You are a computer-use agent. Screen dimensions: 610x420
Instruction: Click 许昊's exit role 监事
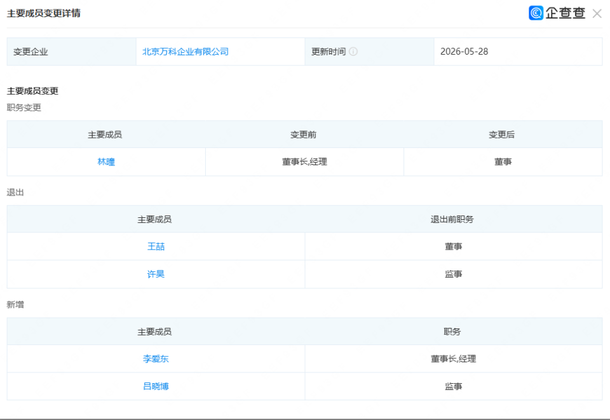coord(454,274)
